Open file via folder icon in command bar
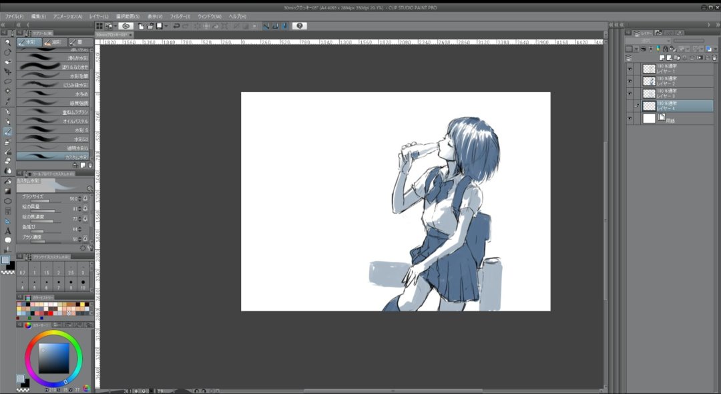This screenshot has width=721, height=394. click(150, 26)
